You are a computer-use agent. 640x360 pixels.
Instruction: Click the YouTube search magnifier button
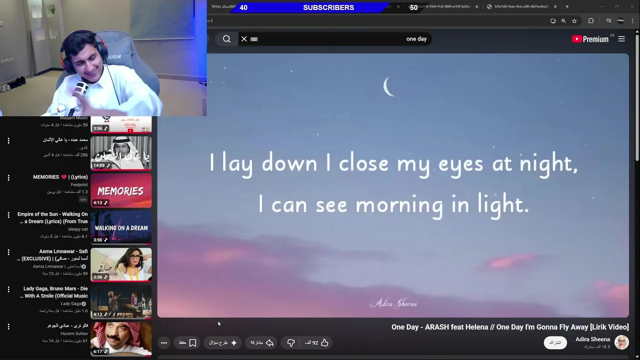(x=226, y=39)
